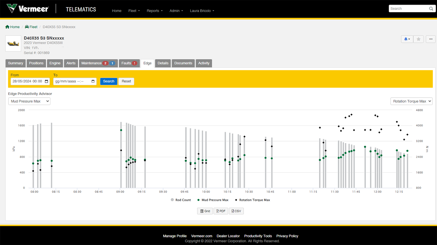Image resolution: width=437 pixels, height=245 pixels.
Task: Show data as Grid
Action: [205, 211]
